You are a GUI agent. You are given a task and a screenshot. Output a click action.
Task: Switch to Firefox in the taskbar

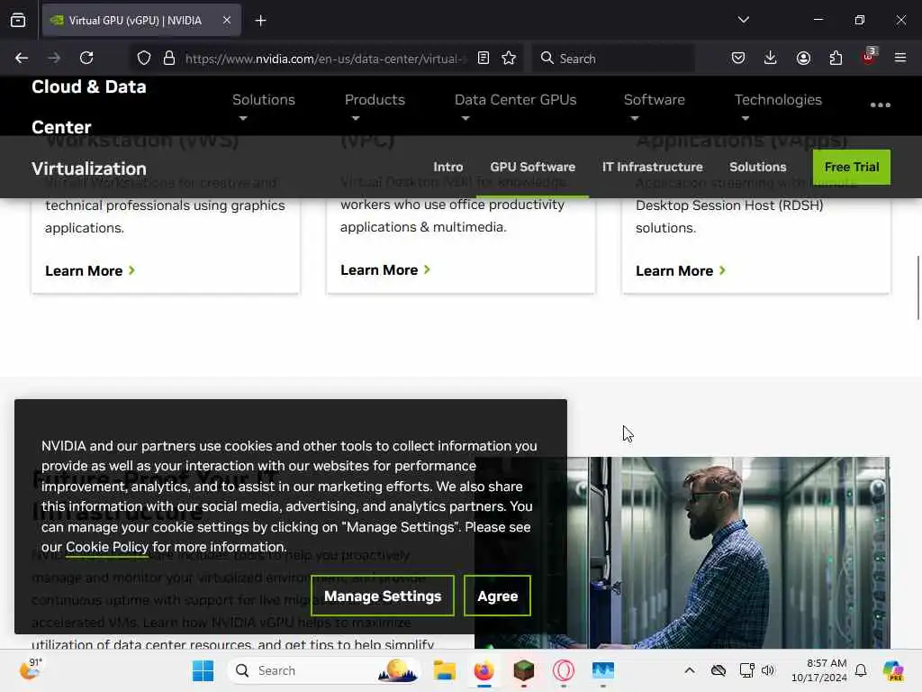tap(484, 670)
